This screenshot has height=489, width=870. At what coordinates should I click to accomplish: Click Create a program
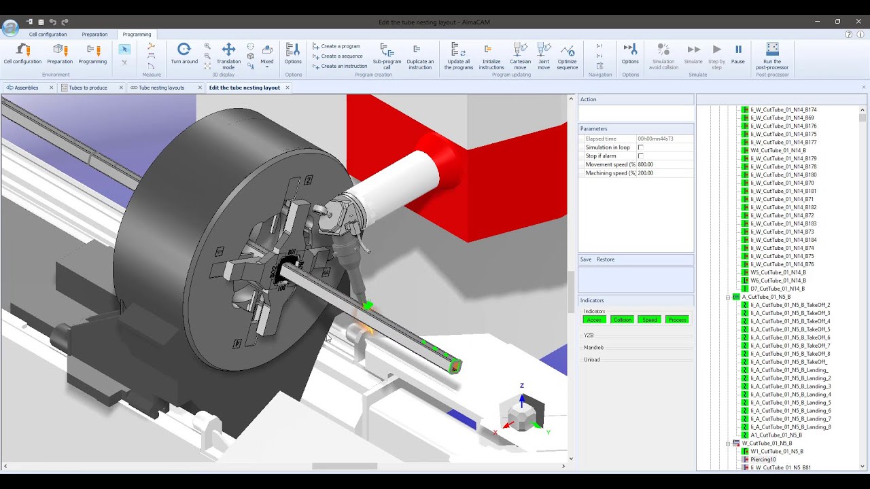tap(336, 46)
